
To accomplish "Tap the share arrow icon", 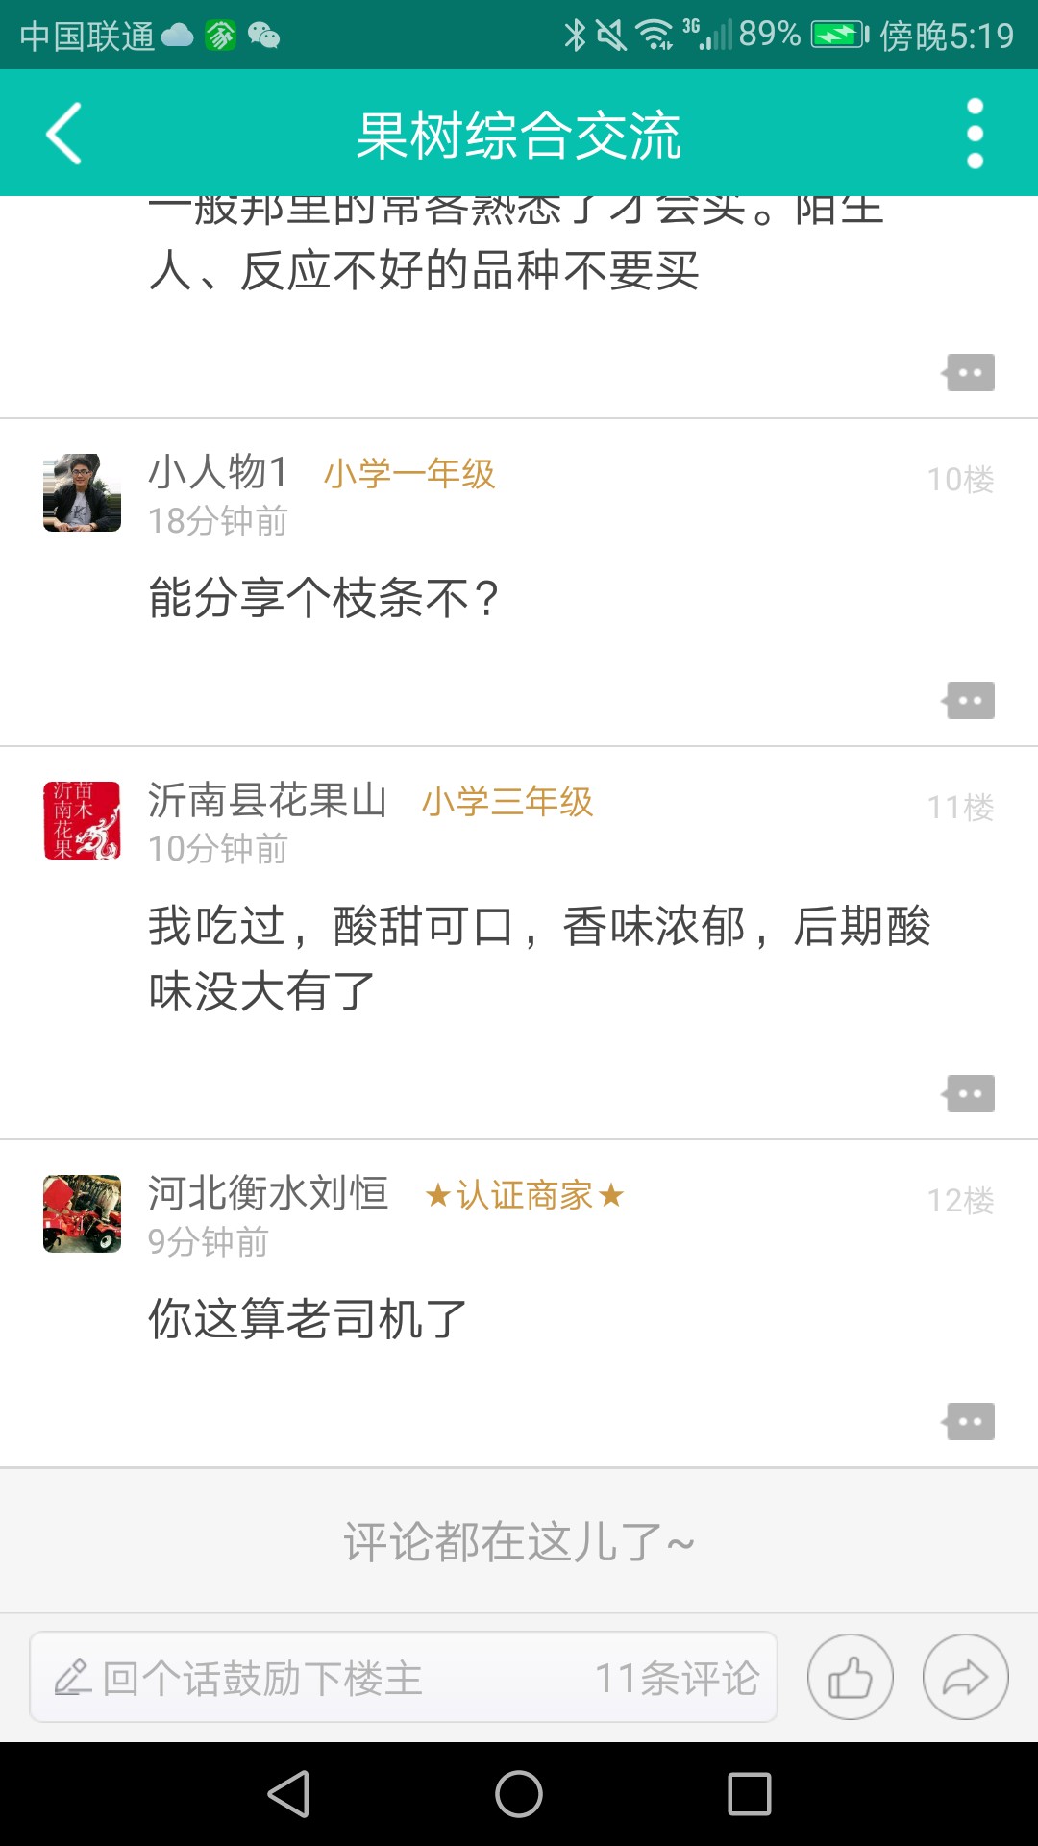I will tap(965, 1678).
